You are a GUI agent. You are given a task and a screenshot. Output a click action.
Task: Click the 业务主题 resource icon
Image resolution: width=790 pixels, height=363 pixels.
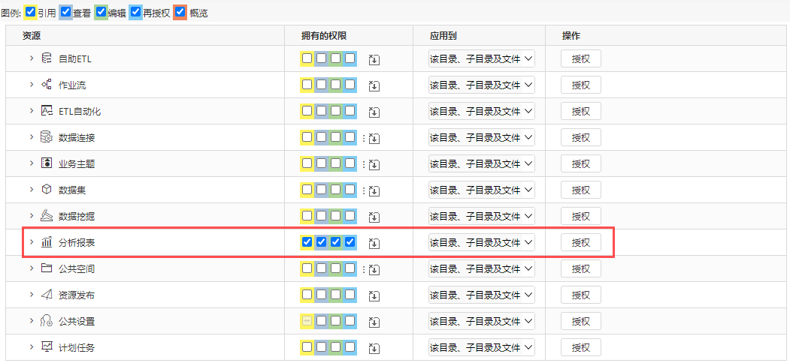(x=47, y=163)
